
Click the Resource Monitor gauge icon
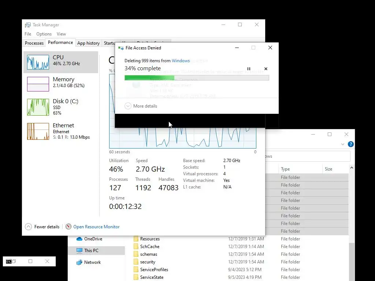[x=68, y=226]
